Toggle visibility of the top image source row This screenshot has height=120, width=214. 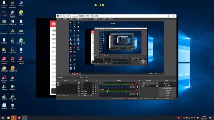pyautogui.click(x=93, y=83)
